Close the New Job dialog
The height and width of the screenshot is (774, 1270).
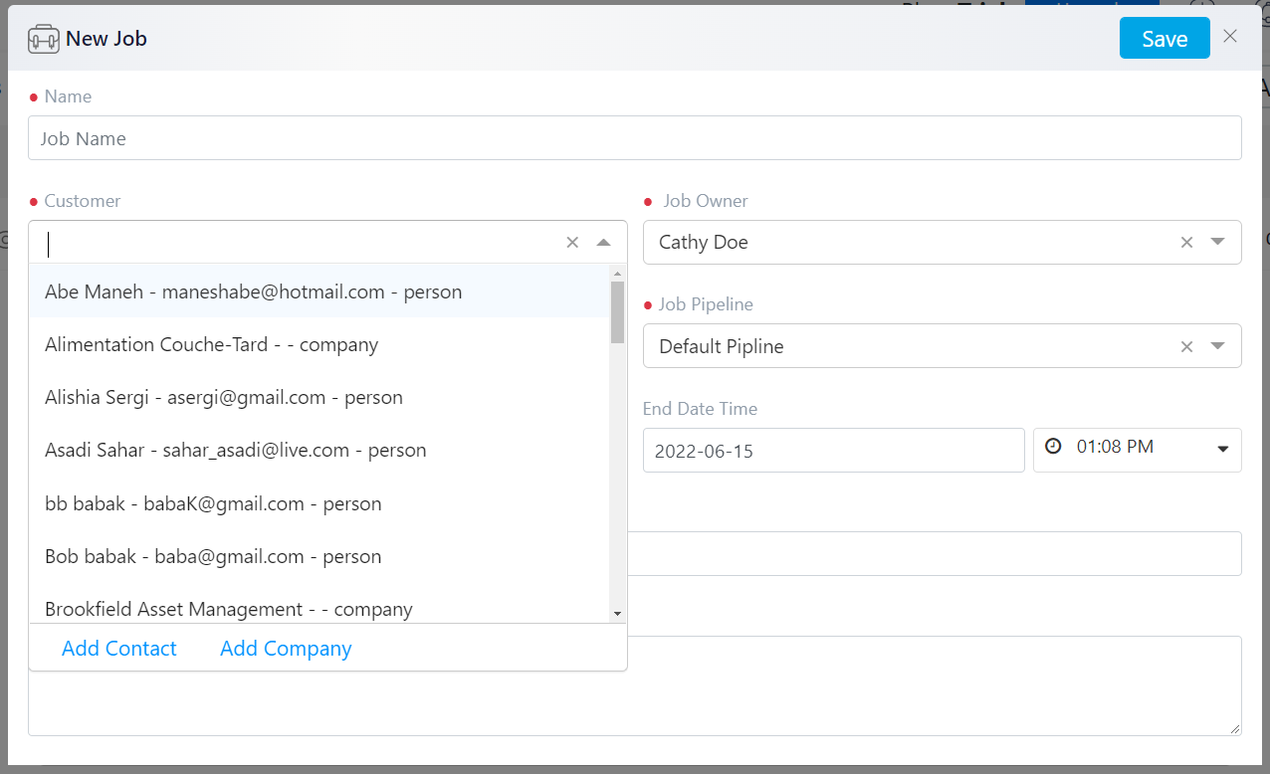(x=1230, y=37)
